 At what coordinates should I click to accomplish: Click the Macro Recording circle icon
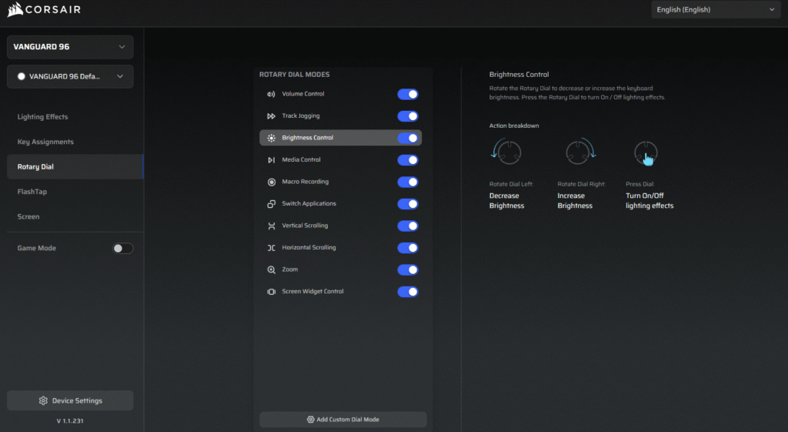(271, 183)
